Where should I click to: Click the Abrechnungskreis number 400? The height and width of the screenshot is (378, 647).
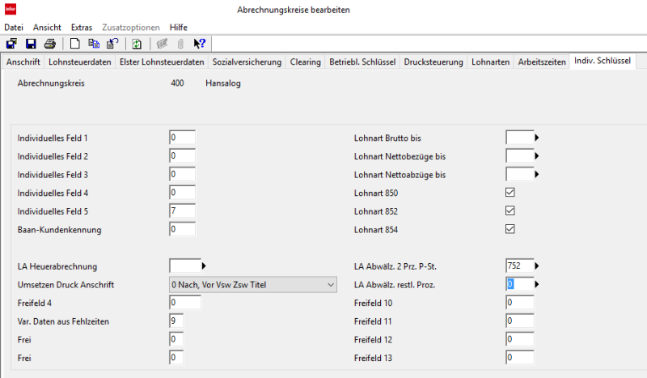coord(177,83)
